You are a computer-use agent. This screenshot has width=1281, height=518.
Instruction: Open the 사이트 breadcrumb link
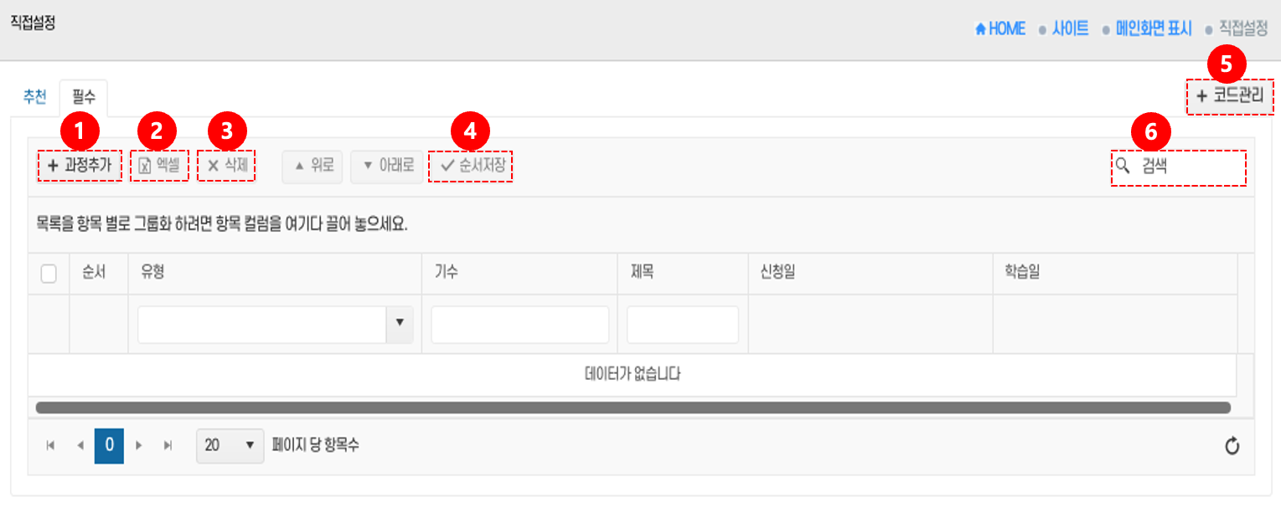(x=1070, y=29)
